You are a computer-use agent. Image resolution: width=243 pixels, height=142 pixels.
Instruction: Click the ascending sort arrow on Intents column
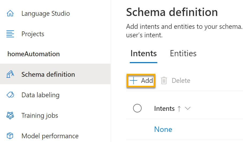(179, 109)
